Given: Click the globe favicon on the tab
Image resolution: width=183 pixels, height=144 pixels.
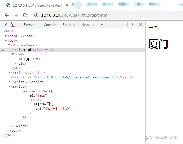Looking at the screenshot, I should pyautogui.click(x=8, y=5).
